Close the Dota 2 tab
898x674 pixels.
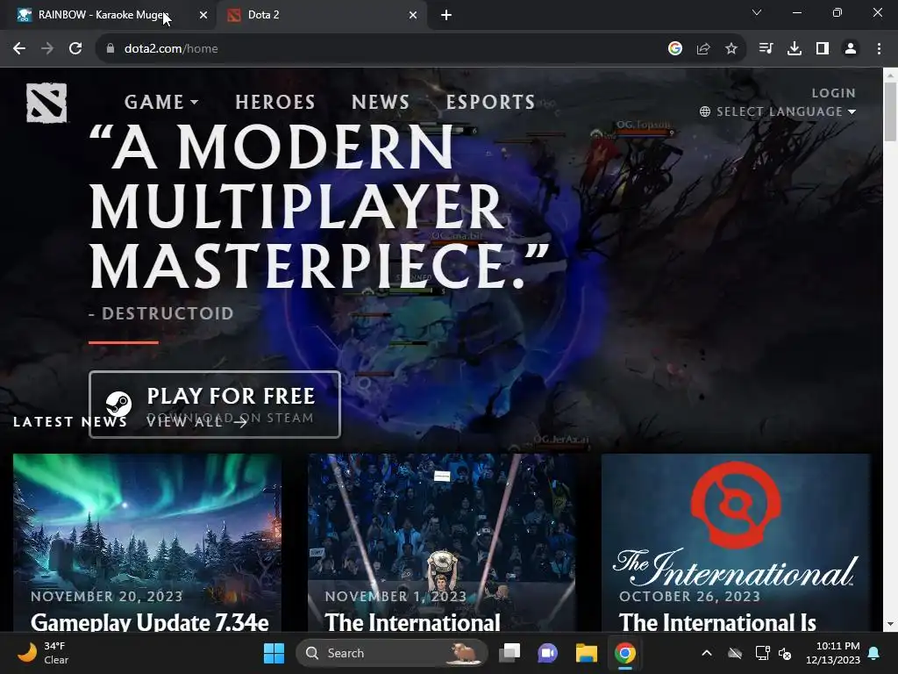tap(413, 16)
